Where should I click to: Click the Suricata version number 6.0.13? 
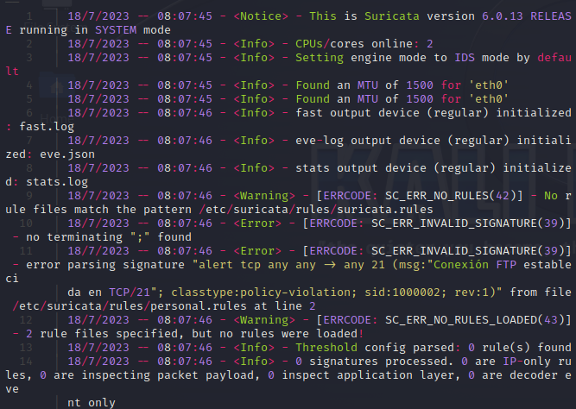[502, 16]
